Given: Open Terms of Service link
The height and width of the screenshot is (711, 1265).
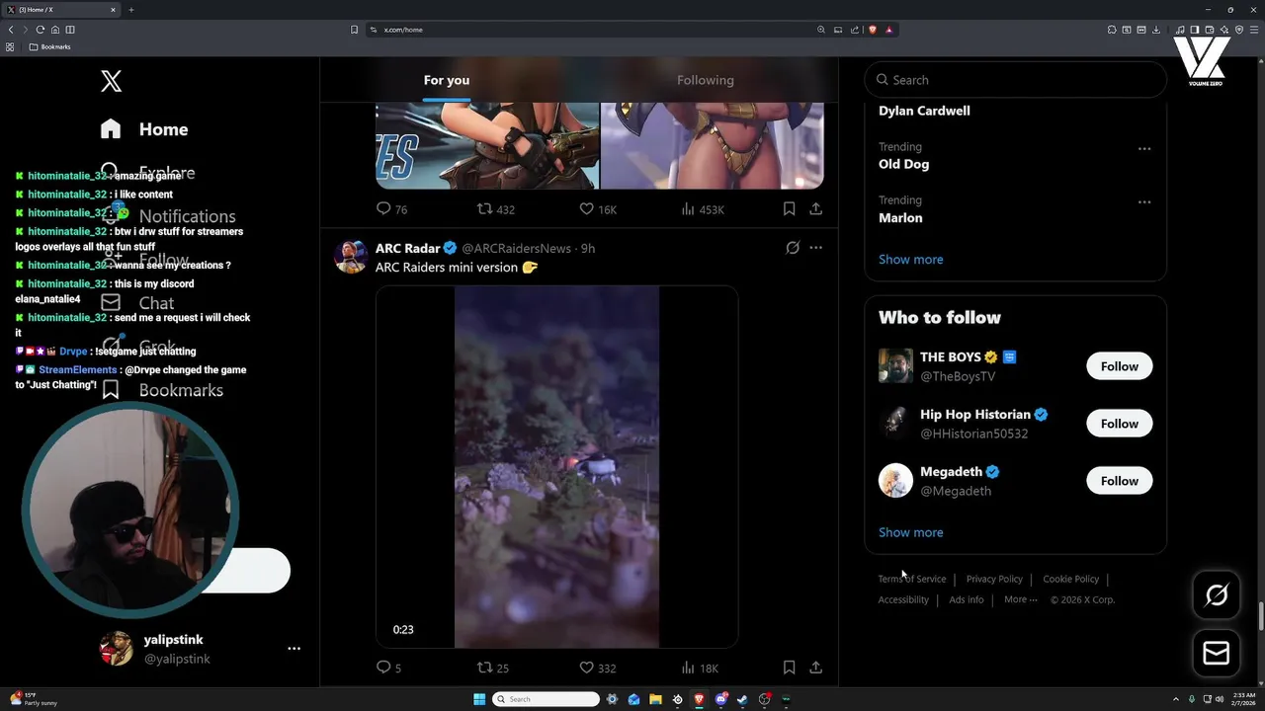Looking at the screenshot, I should (911, 579).
